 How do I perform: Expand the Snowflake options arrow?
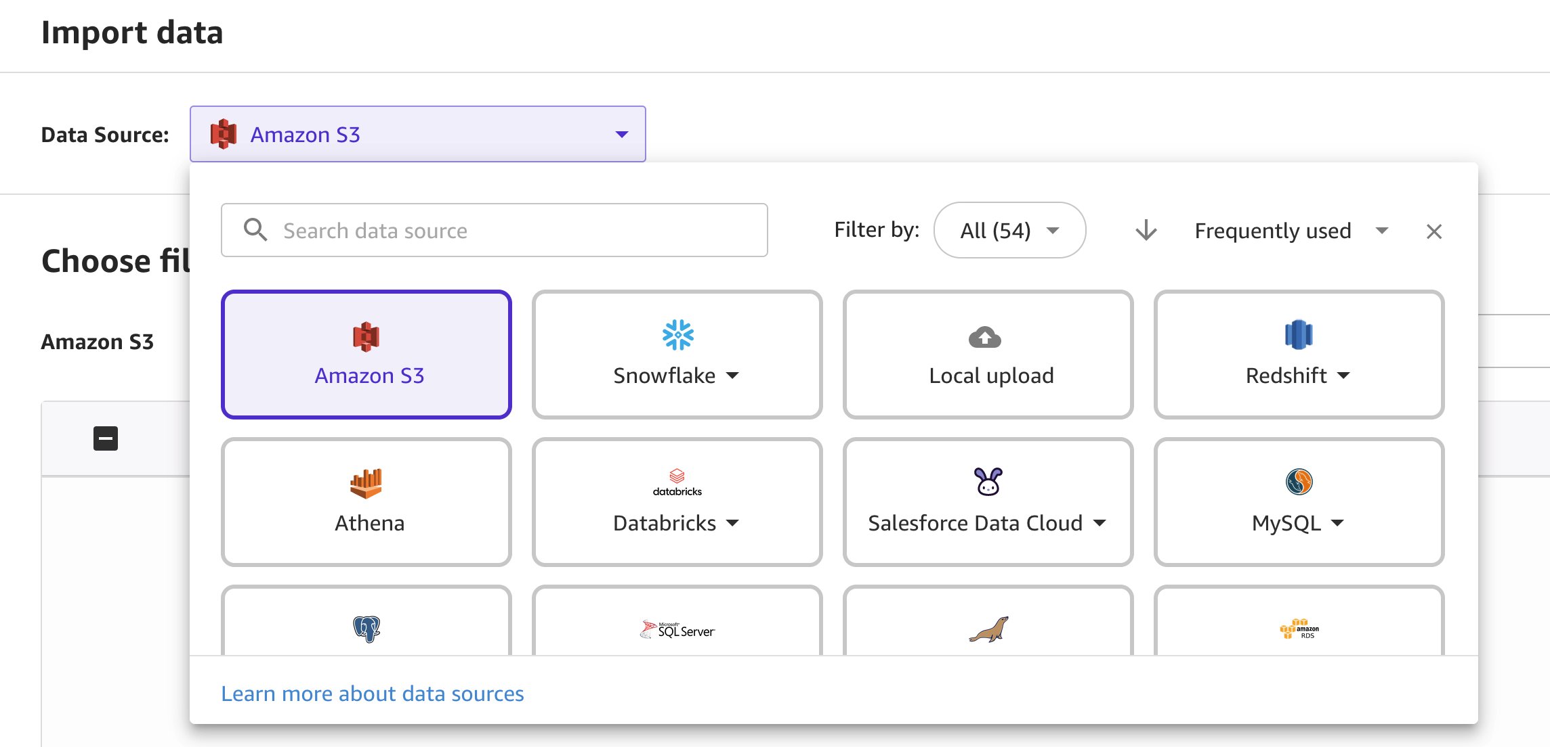click(x=732, y=376)
